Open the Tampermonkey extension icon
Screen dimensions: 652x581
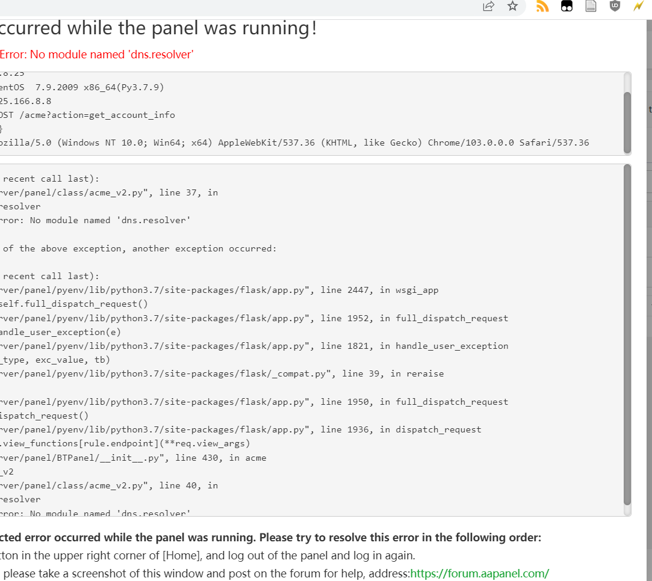[x=567, y=7]
